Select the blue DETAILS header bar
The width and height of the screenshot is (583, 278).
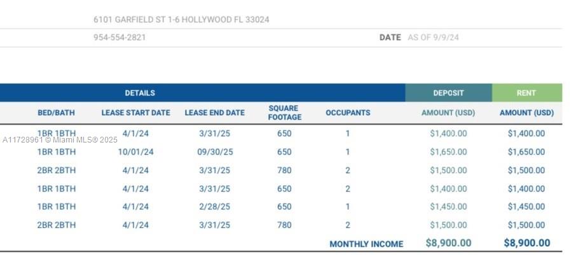[139, 93]
